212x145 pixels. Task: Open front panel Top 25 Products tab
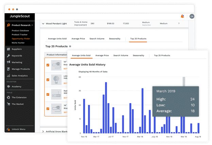point(162,55)
